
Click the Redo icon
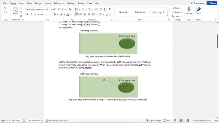pos(5,12)
